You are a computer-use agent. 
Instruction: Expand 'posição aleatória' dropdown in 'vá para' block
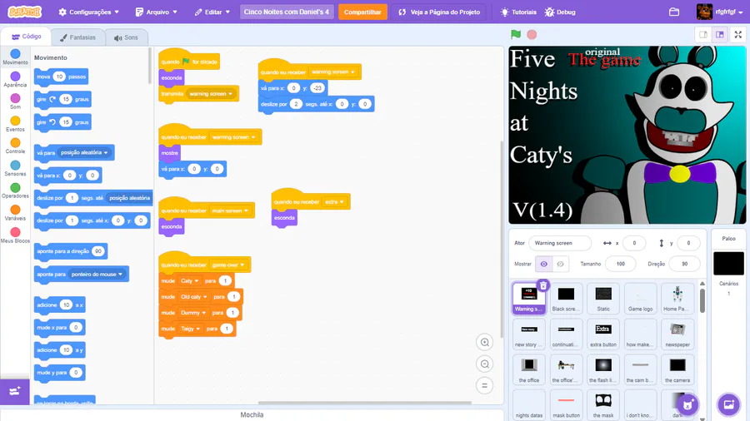[x=84, y=153]
